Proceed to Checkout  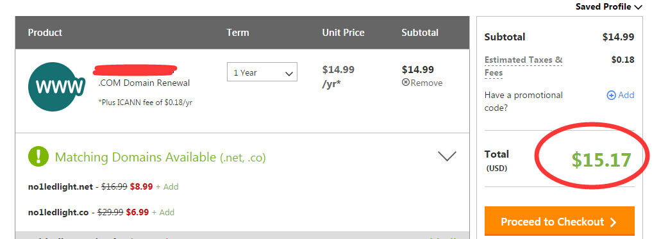(x=559, y=222)
